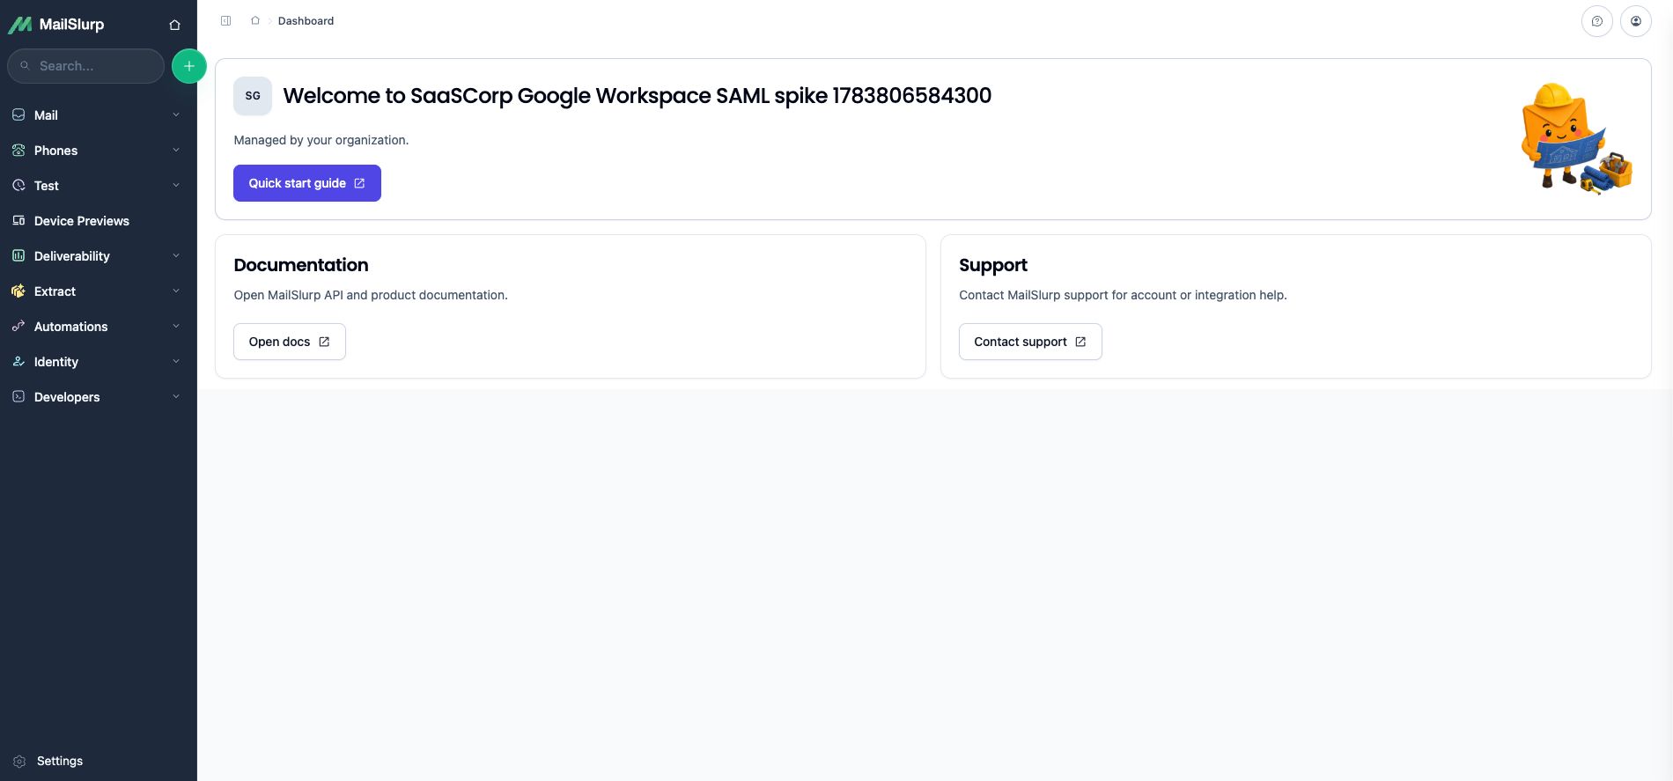Expand the Automations menu chevron
The width and height of the screenshot is (1673, 781).
(176, 327)
